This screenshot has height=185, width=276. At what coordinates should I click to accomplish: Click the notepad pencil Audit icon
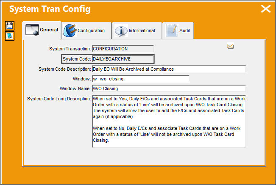172,30
